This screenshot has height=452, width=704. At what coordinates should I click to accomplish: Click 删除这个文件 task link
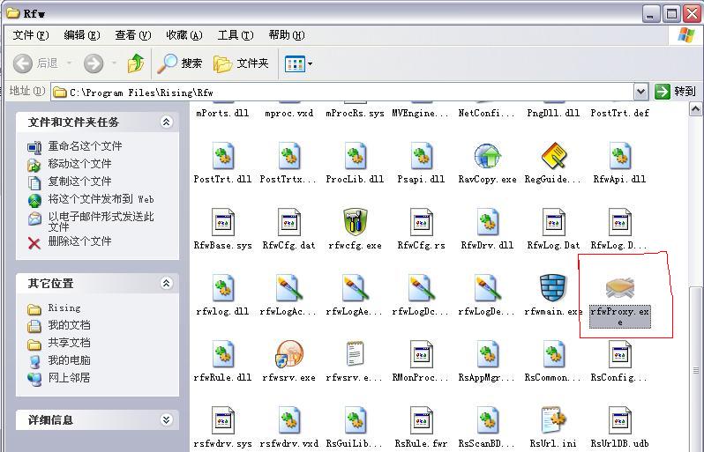point(79,241)
